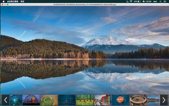The height and width of the screenshot is (106, 169).
Task: Show previous wallpapers with the left arrow
Action: click(6, 100)
